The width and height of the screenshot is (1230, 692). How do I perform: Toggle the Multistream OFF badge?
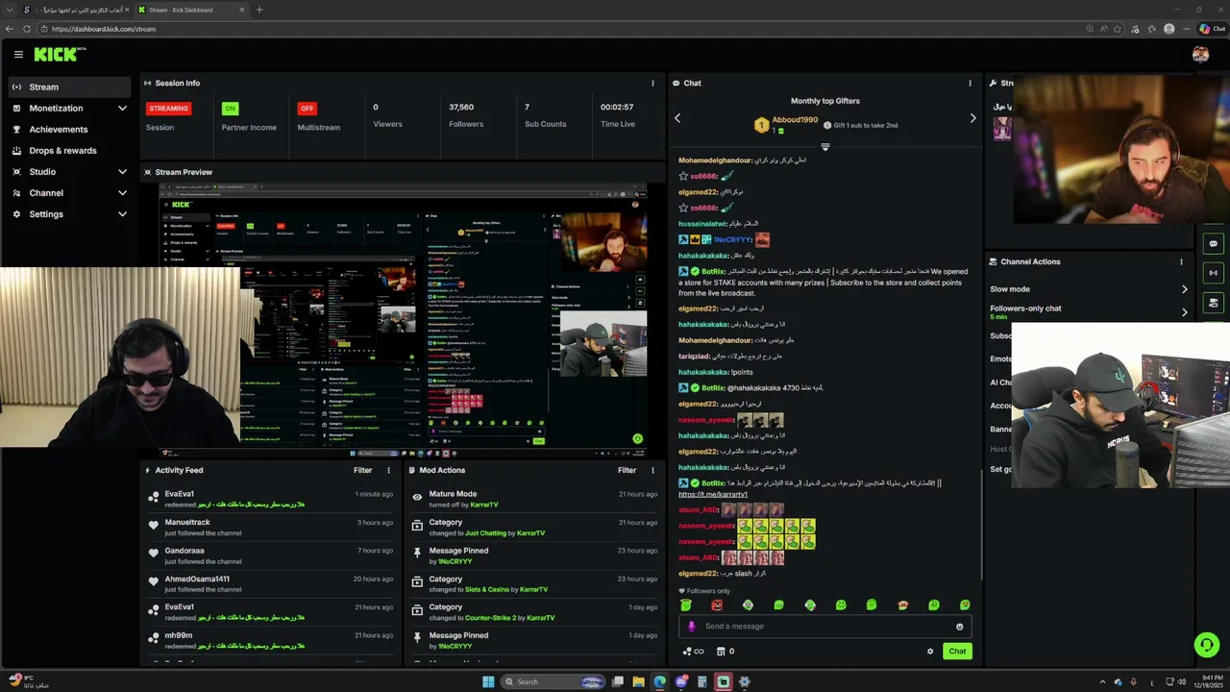point(307,109)
